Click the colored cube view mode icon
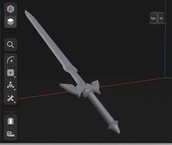This screenshot has width=172, height=145. pos(11,9)
